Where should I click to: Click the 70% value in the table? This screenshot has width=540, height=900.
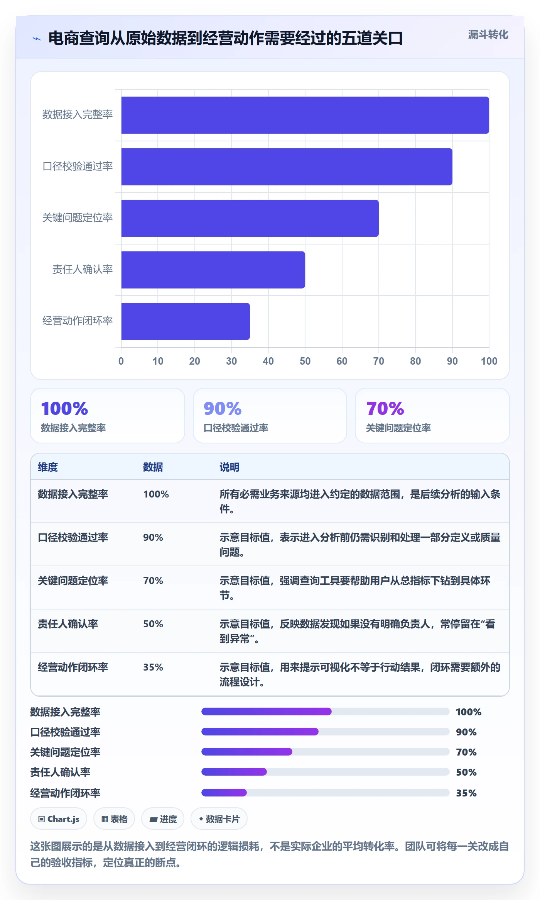point(153,581)
